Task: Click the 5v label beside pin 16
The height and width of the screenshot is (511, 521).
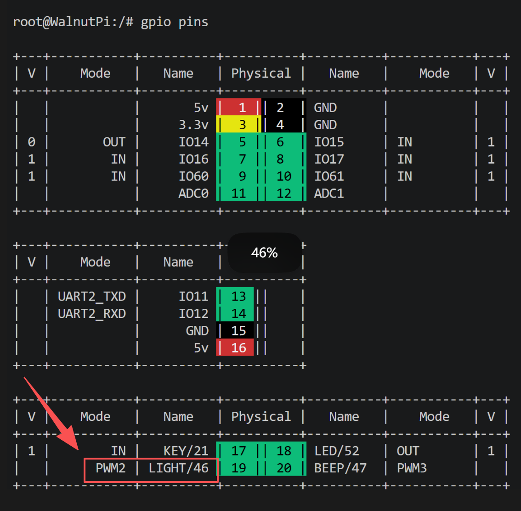Action: [x=201, y=348]
